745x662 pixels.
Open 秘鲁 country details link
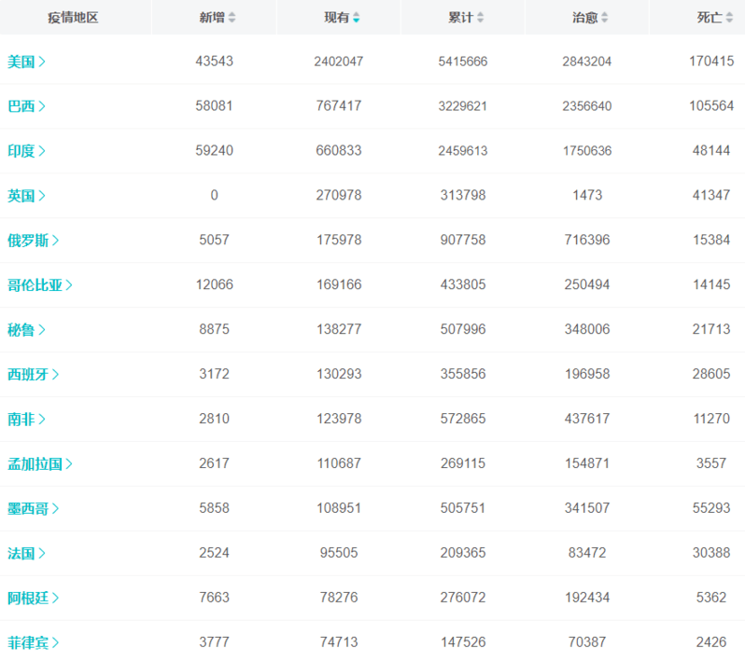coord(26,330)
